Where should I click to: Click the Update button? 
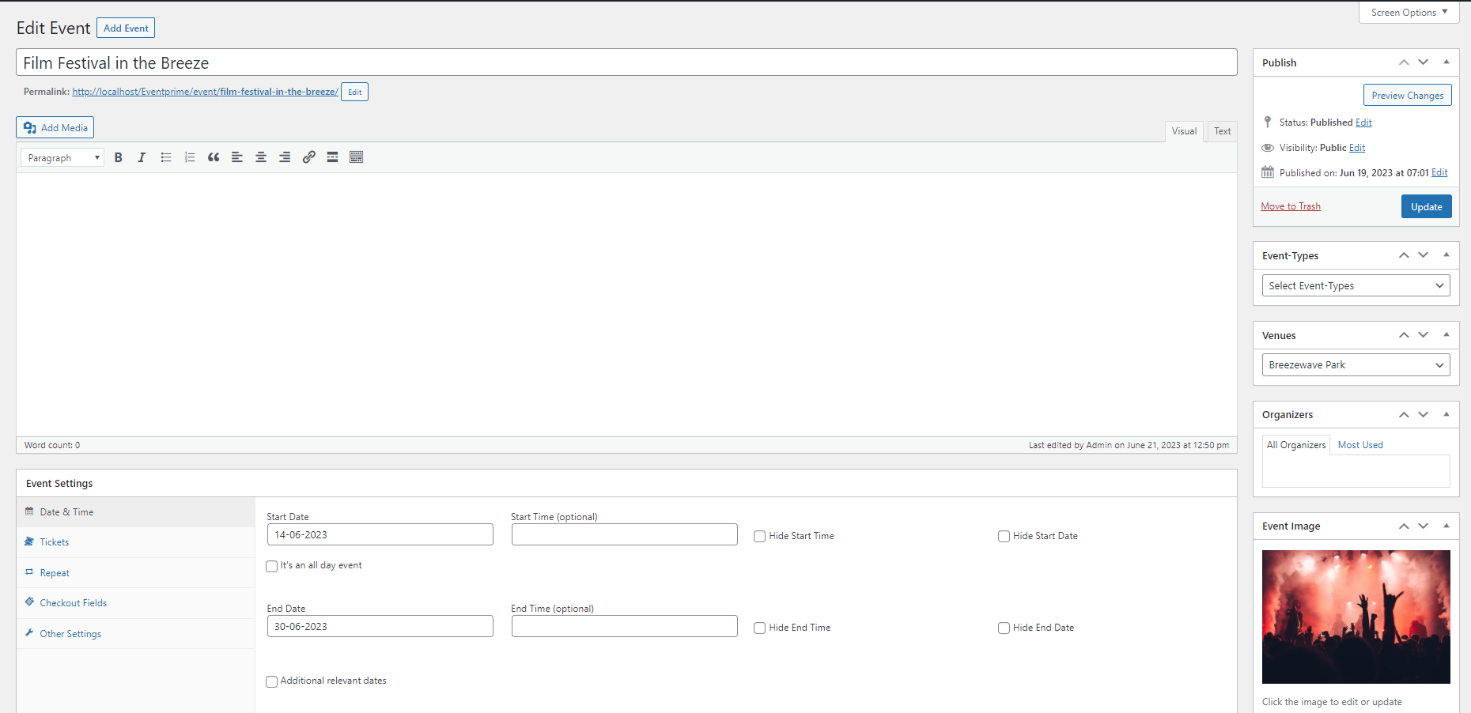tap(1426, 206)
